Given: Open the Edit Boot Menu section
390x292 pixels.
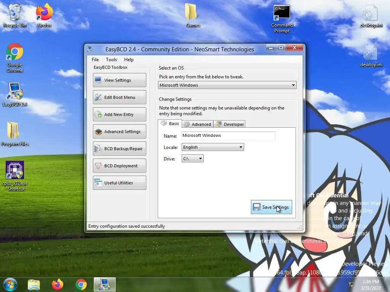Looking at the screenshot, I should coord(119,97).
